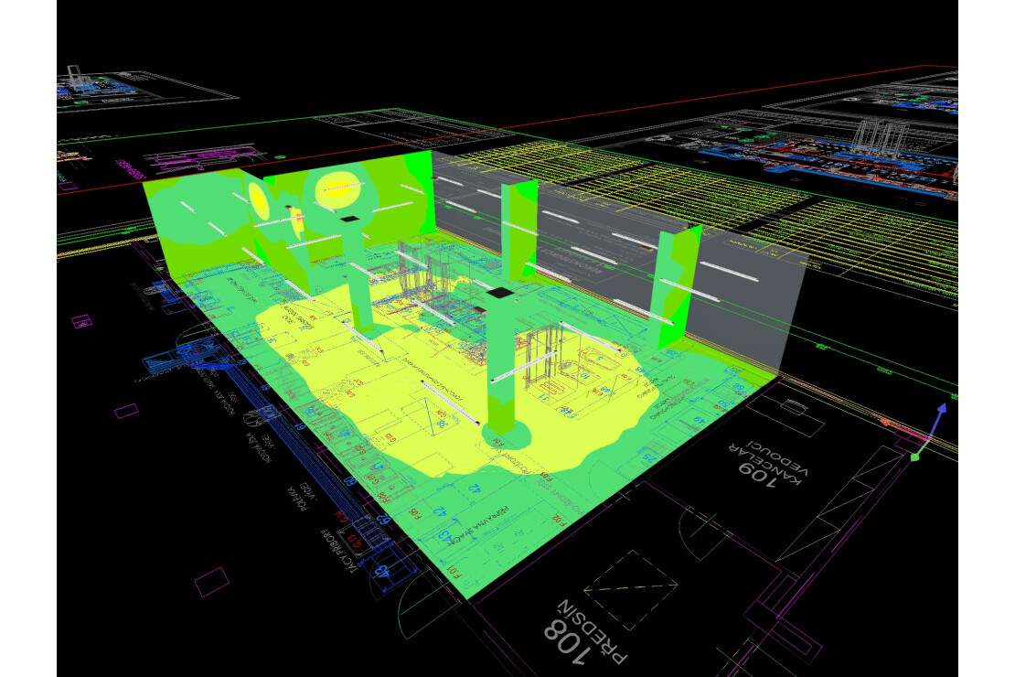Image resolution: width=1015 pixels, height=677 pixels.
Task: Click the blue Z-axis arrow of the gizmo
Action: pyautogui.click(x=938, y=414)
